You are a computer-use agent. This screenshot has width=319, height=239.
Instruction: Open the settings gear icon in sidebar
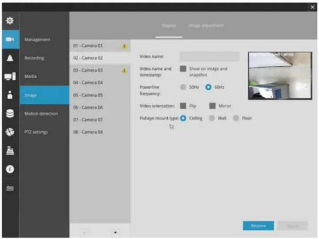(10, 21)
